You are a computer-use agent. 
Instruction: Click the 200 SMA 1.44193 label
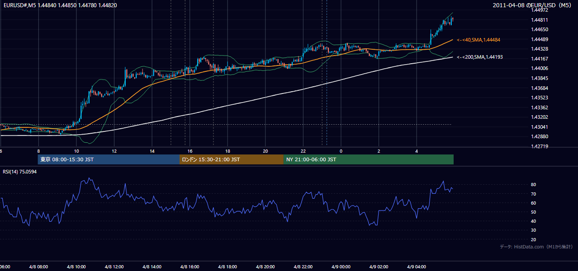[480, 57]
